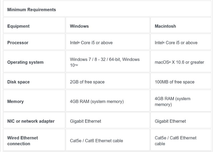
Task: Select the "Equipment" column header cell
Action: [x=18, y=26]
